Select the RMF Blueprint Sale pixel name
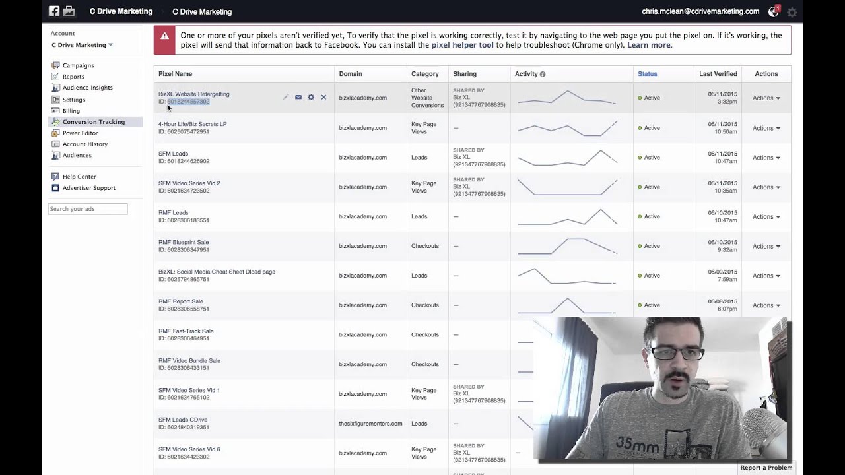This screenshot has height=475, width=845. pos(184,242)
